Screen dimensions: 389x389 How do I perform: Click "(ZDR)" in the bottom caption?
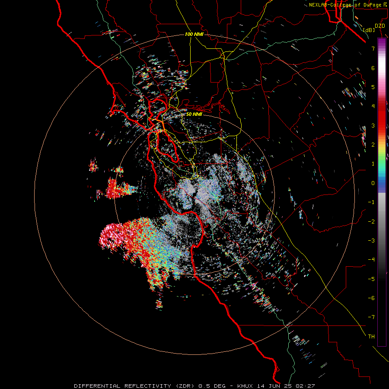[185, 386]
